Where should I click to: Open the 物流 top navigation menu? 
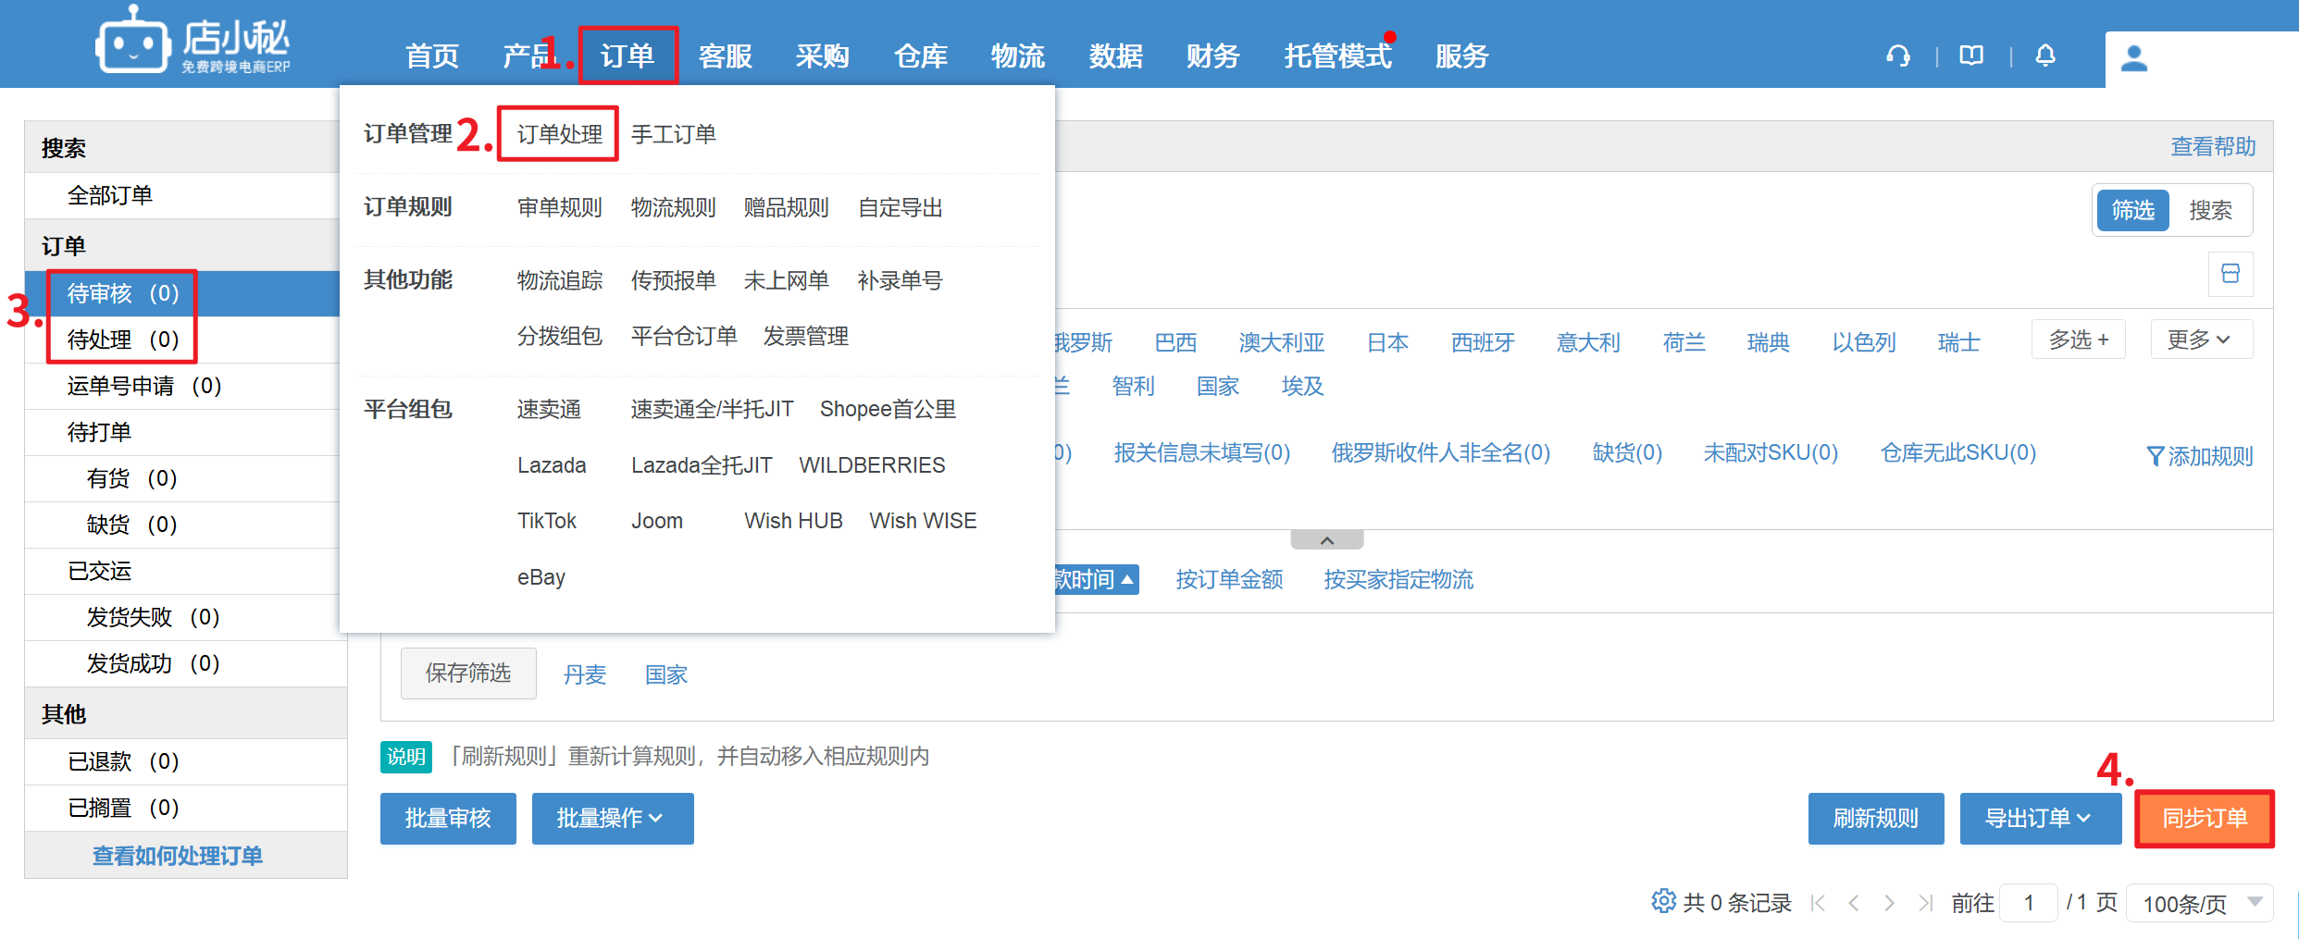tap(1017, 56)
